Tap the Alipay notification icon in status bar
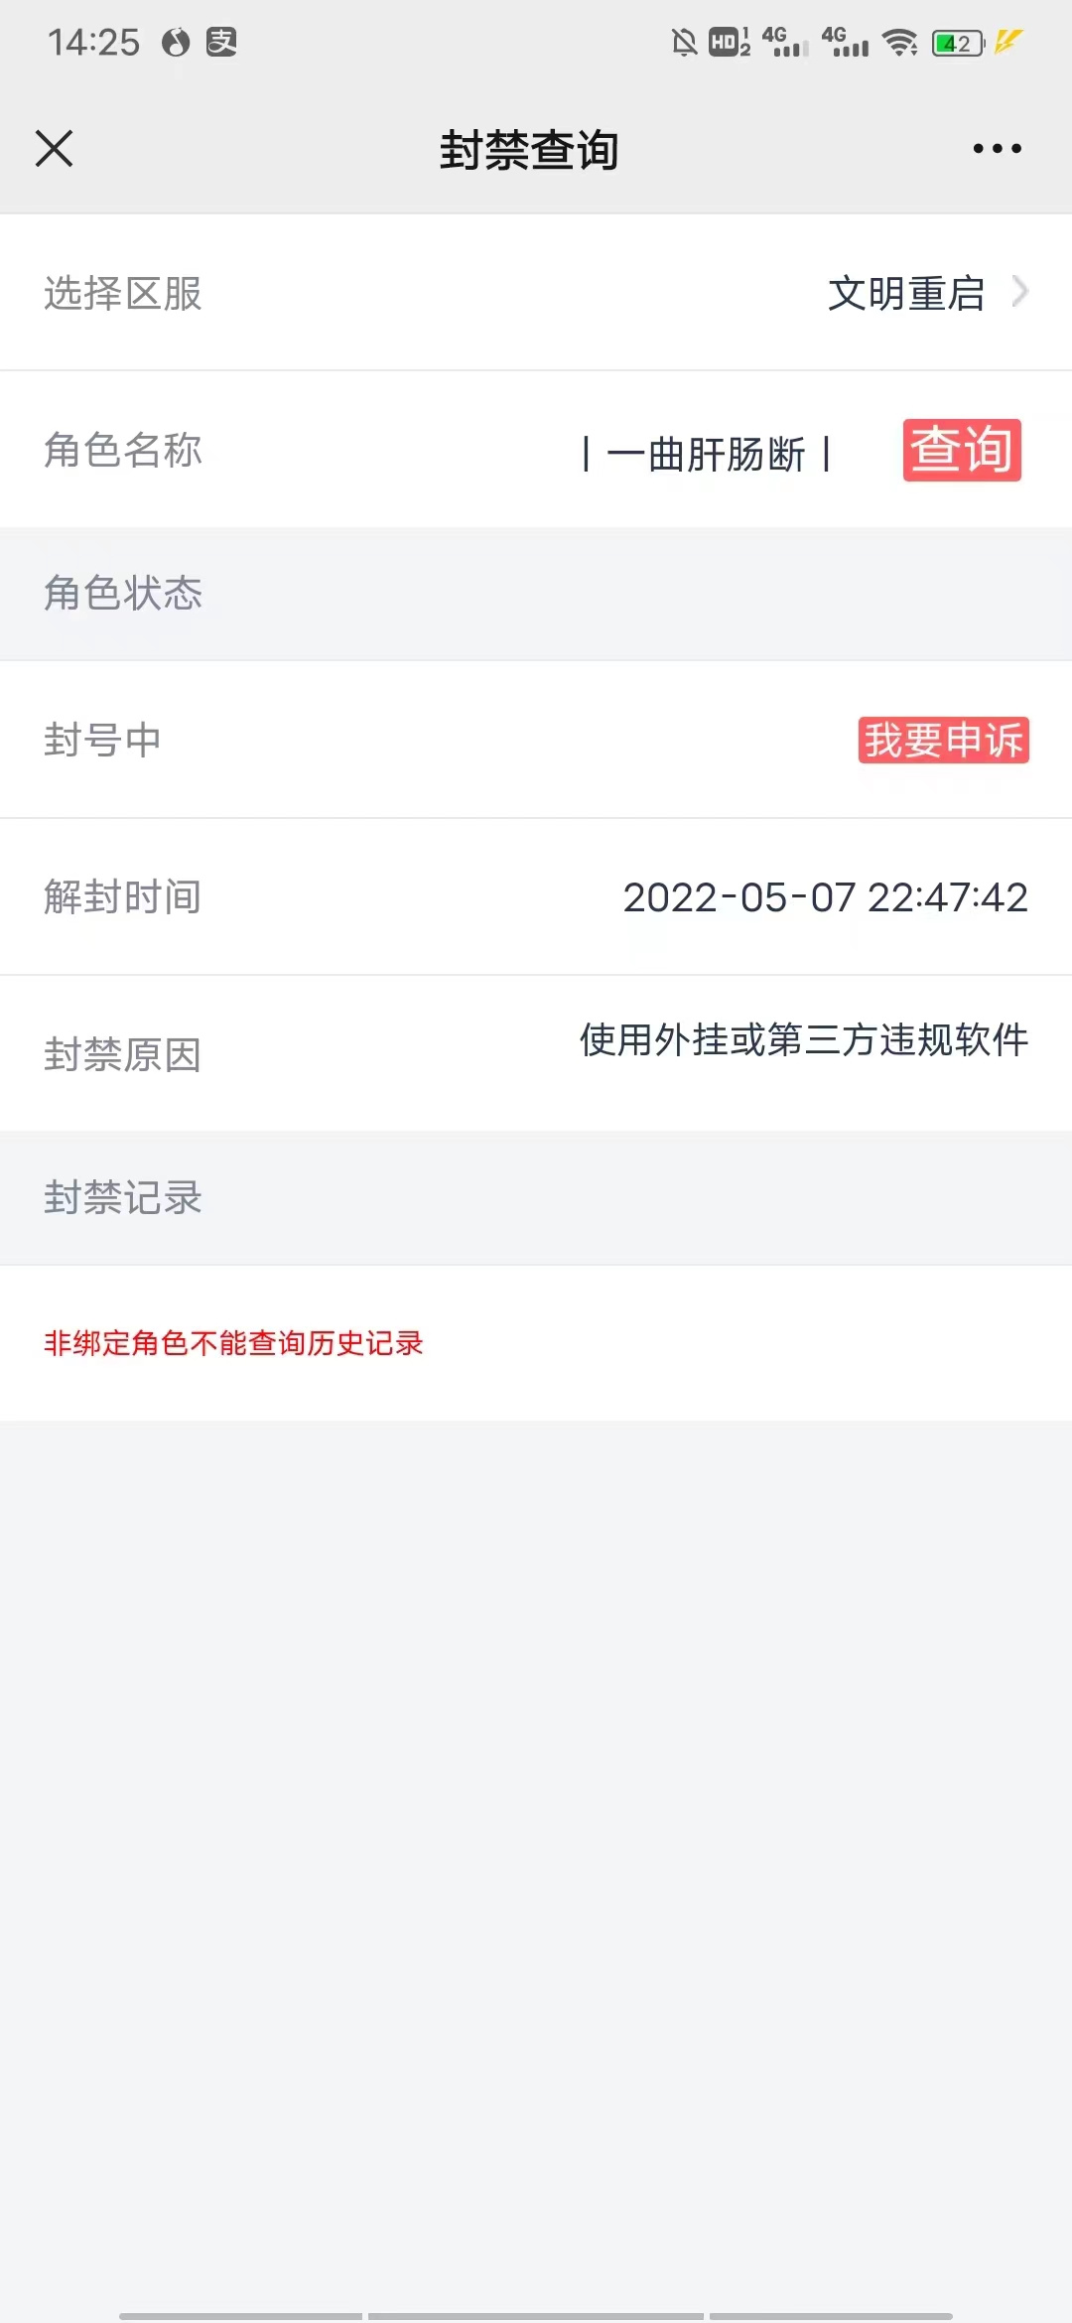This screenshot has width=1072, height=2323. tap(221, 42)
